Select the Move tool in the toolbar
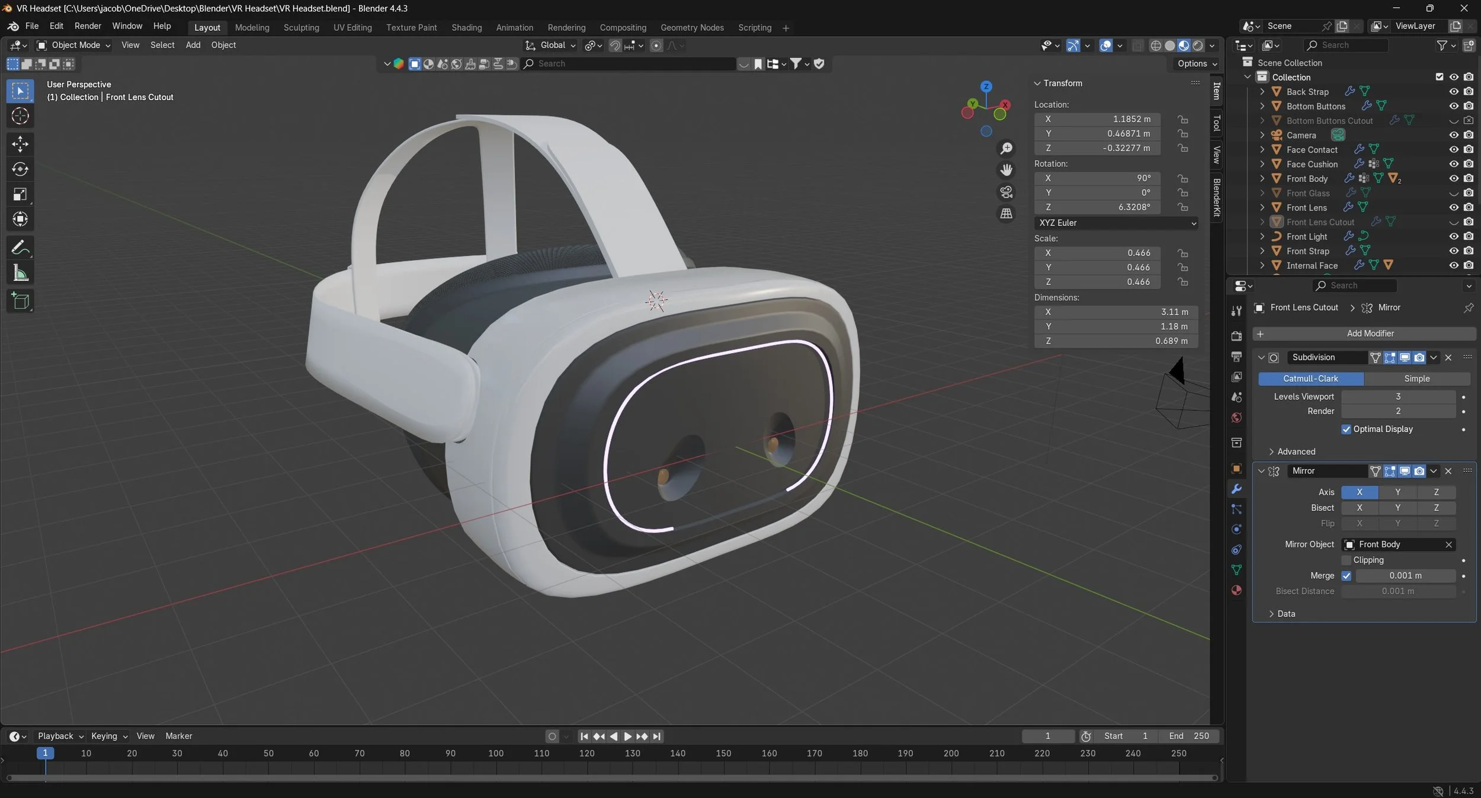Image resolution: width=1481 pixels, height=798 pixels. point(20,144)
